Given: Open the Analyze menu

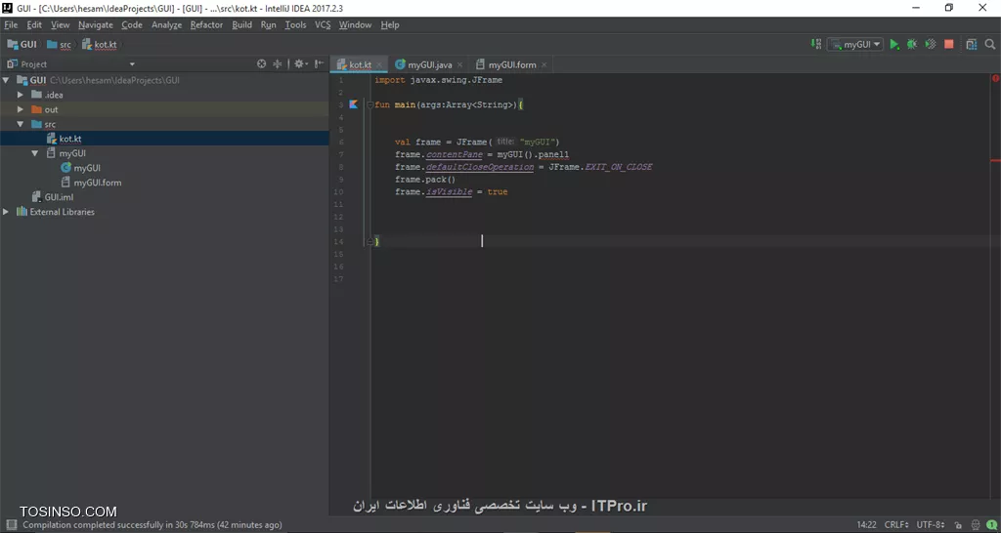Looking at the screenshot, I should click(166, 24).
